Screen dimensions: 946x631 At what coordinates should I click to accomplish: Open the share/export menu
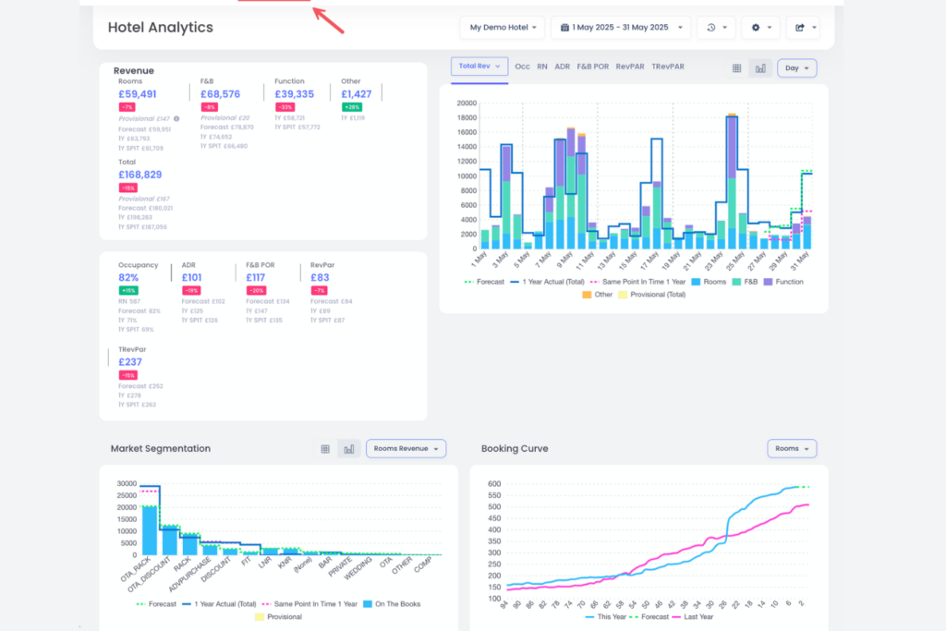coord(805,27)
